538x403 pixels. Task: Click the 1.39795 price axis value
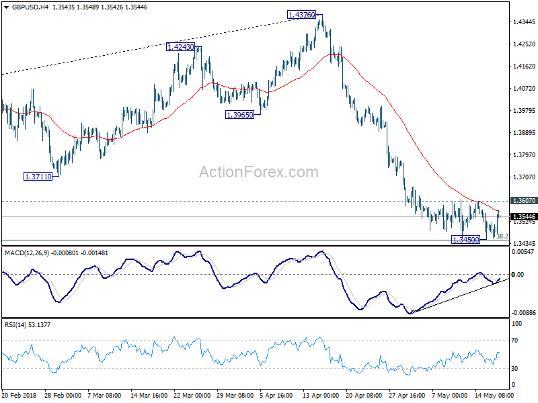click(524, 111)
